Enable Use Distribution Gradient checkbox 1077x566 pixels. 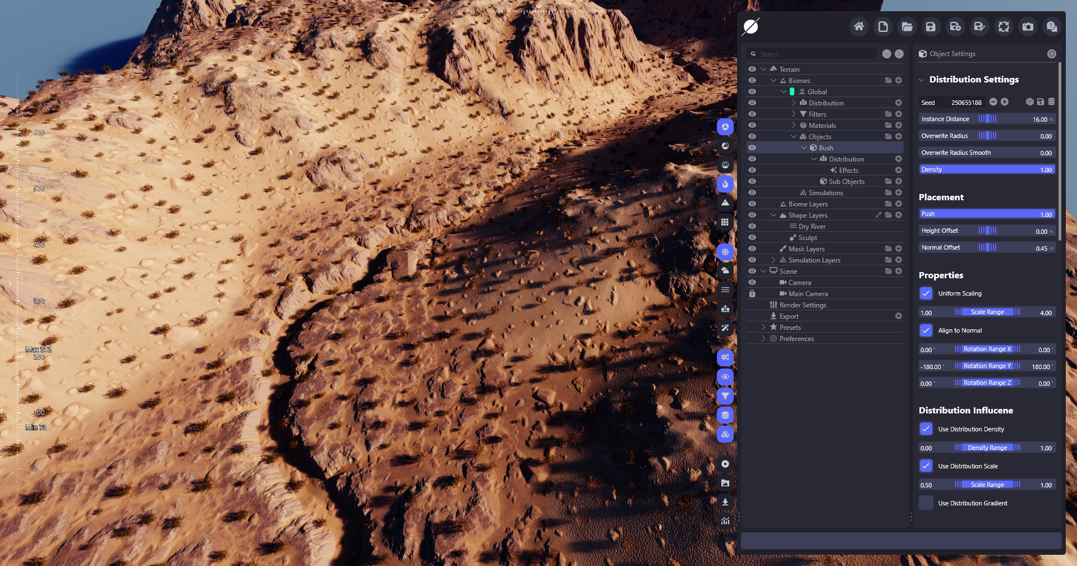click(926, 503)
